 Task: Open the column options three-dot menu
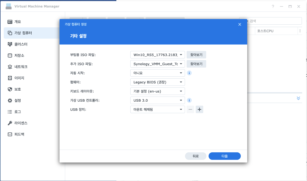(x=300, y=31)
